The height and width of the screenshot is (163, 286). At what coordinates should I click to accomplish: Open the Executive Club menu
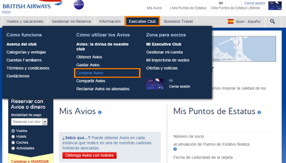pyautogui.click(x=142, y=22)
